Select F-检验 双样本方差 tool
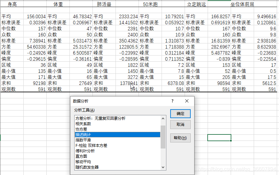Screen dimensions: 279x175 pos(117,146)
